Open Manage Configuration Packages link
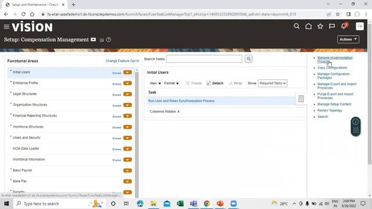This screenshot has width=372, height=209. click(x=333, y=76)
